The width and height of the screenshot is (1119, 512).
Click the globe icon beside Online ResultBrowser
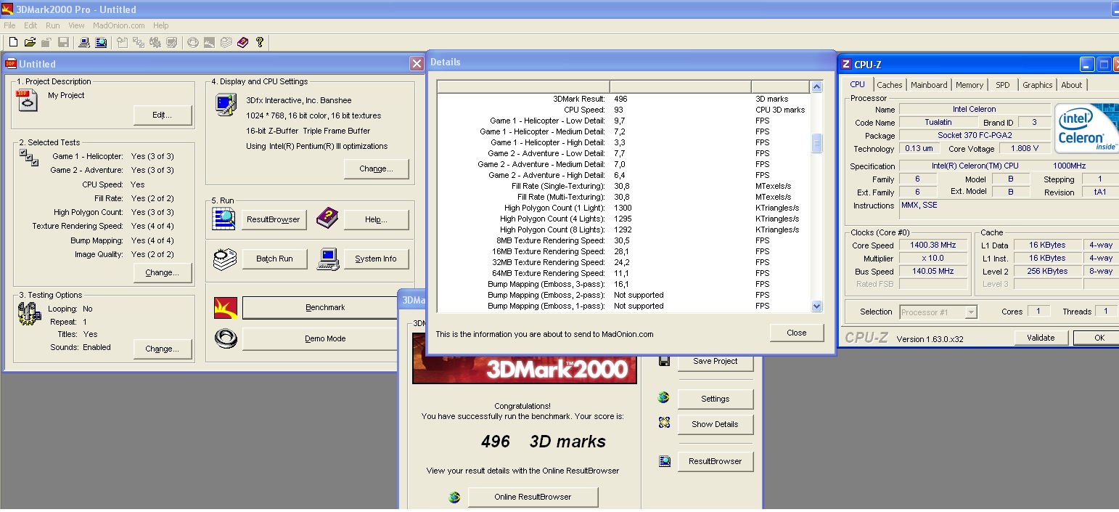click(454, 497)
